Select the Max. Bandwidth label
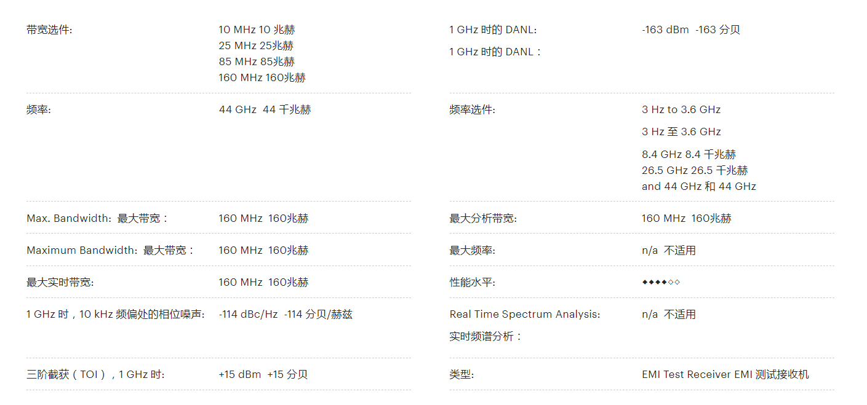 [97, 218]
